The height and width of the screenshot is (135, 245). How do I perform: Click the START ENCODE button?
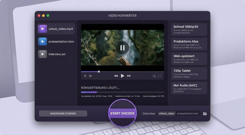pos(123,113)
